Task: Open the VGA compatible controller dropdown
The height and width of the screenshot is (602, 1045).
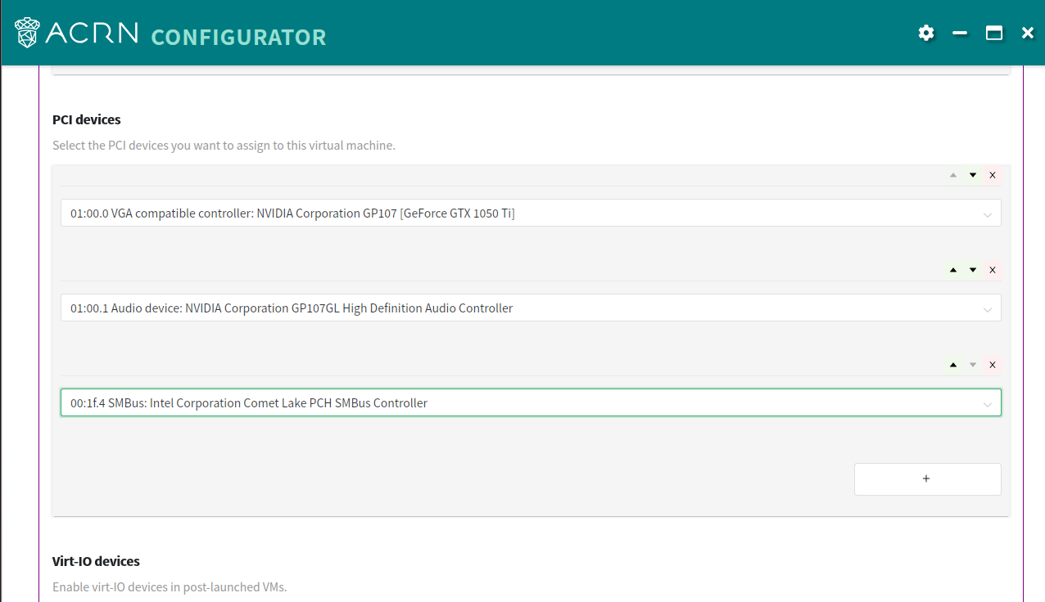Action: tap(531, 213)
